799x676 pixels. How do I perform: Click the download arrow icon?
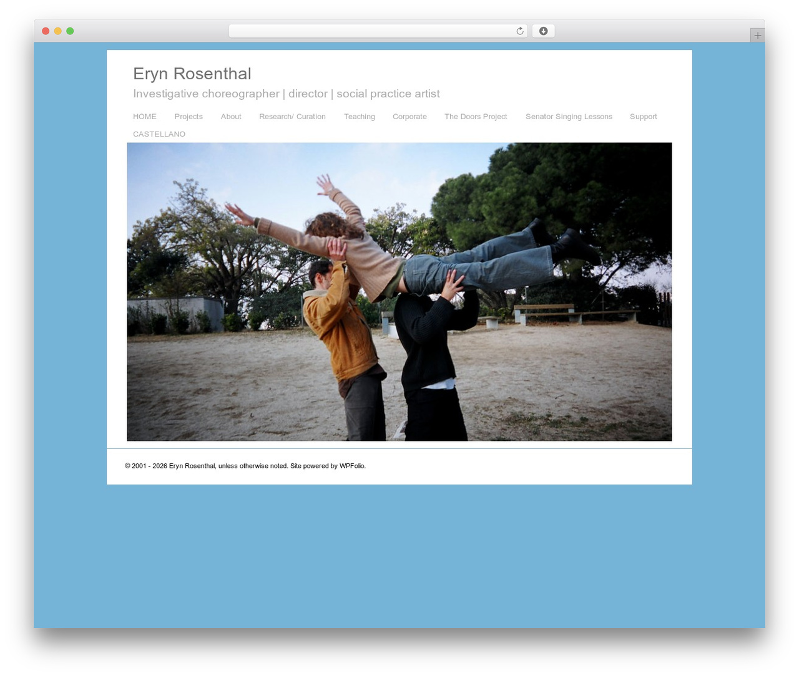tap(543, 31)
